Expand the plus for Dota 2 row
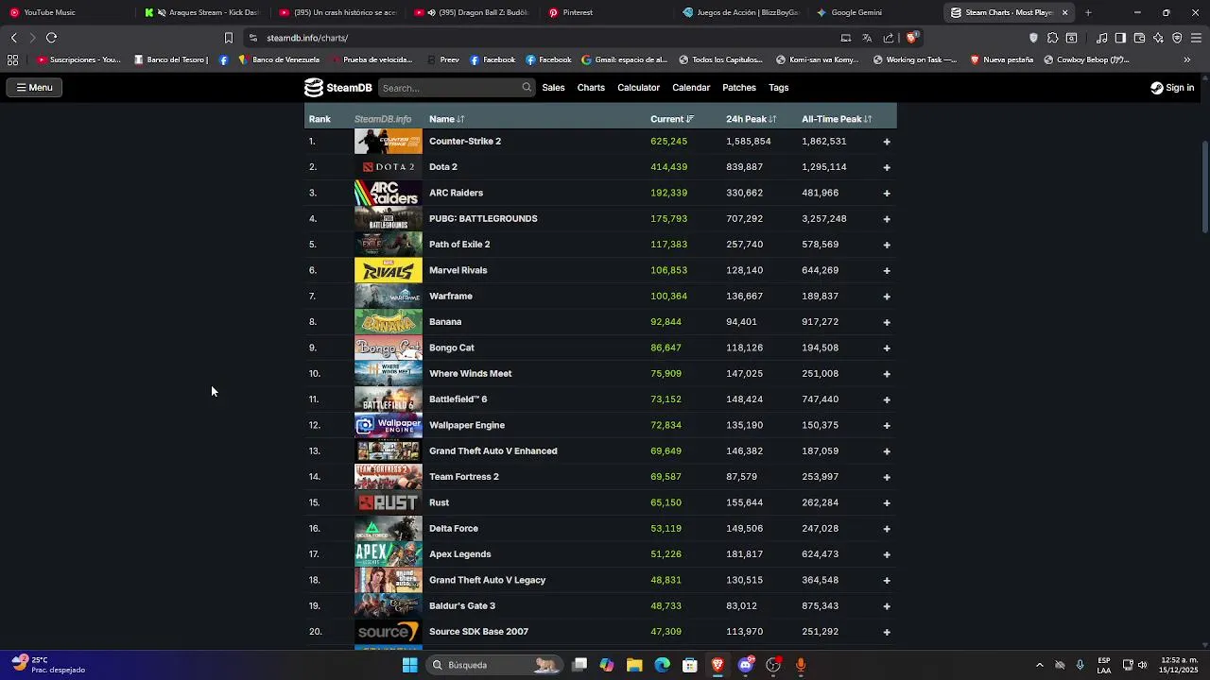This screenshot has height=680, width=1210. click(887, 167)
